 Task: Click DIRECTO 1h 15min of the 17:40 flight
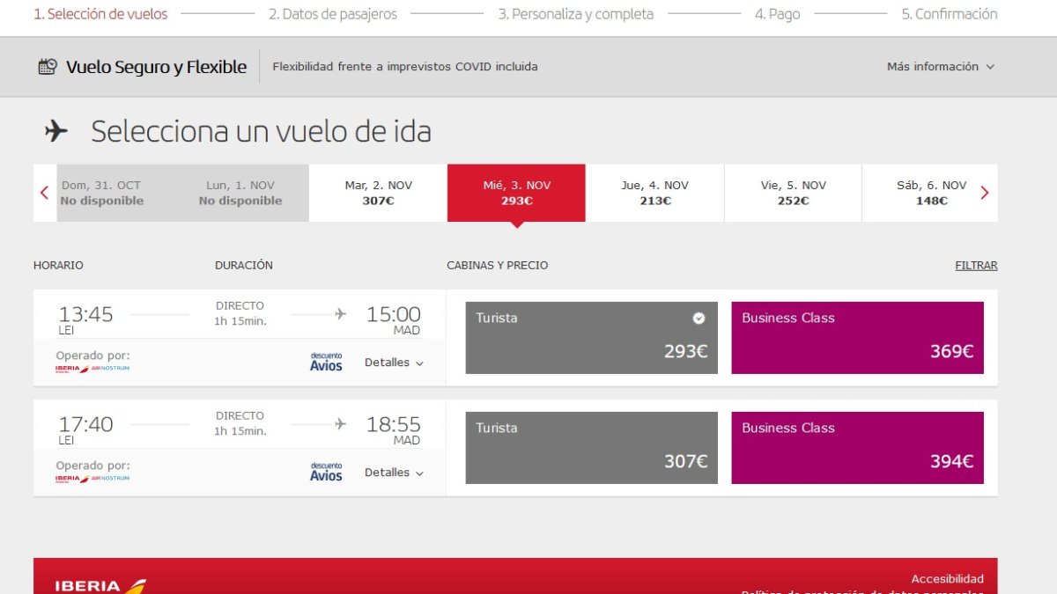click(x=240, y=423)
